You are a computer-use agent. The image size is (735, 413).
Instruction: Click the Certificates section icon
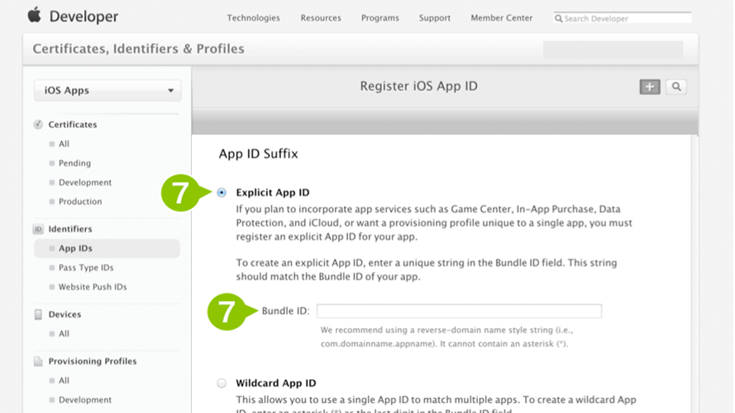pos(38,125)
